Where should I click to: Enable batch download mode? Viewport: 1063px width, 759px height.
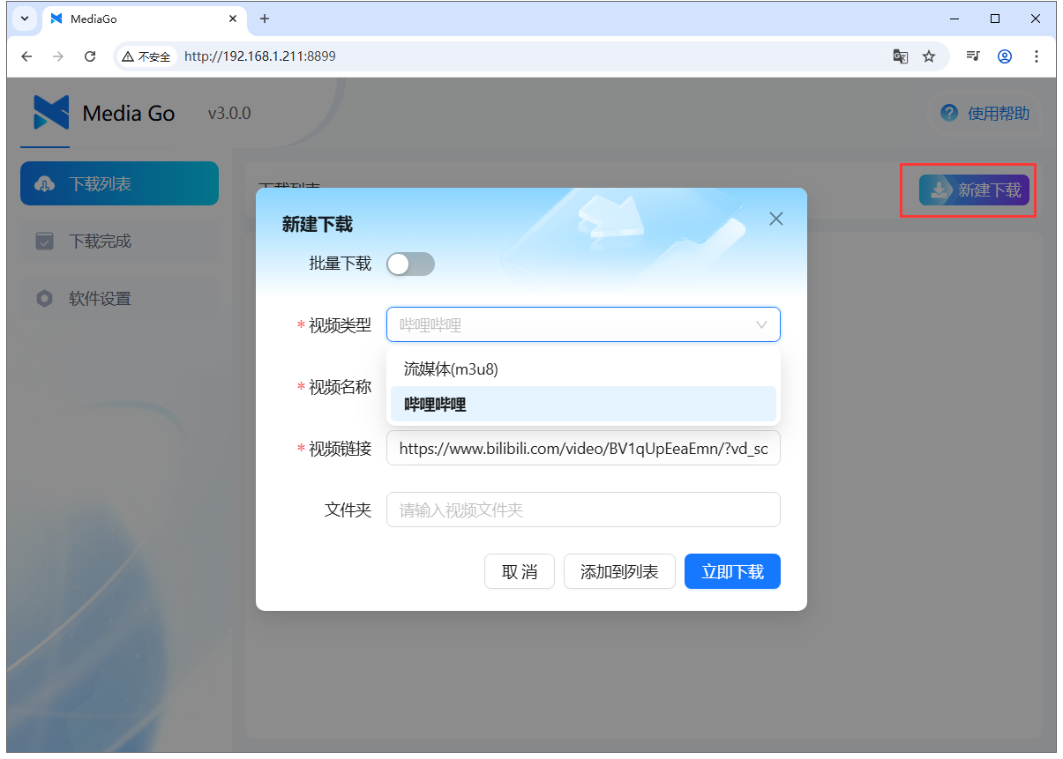410,264
